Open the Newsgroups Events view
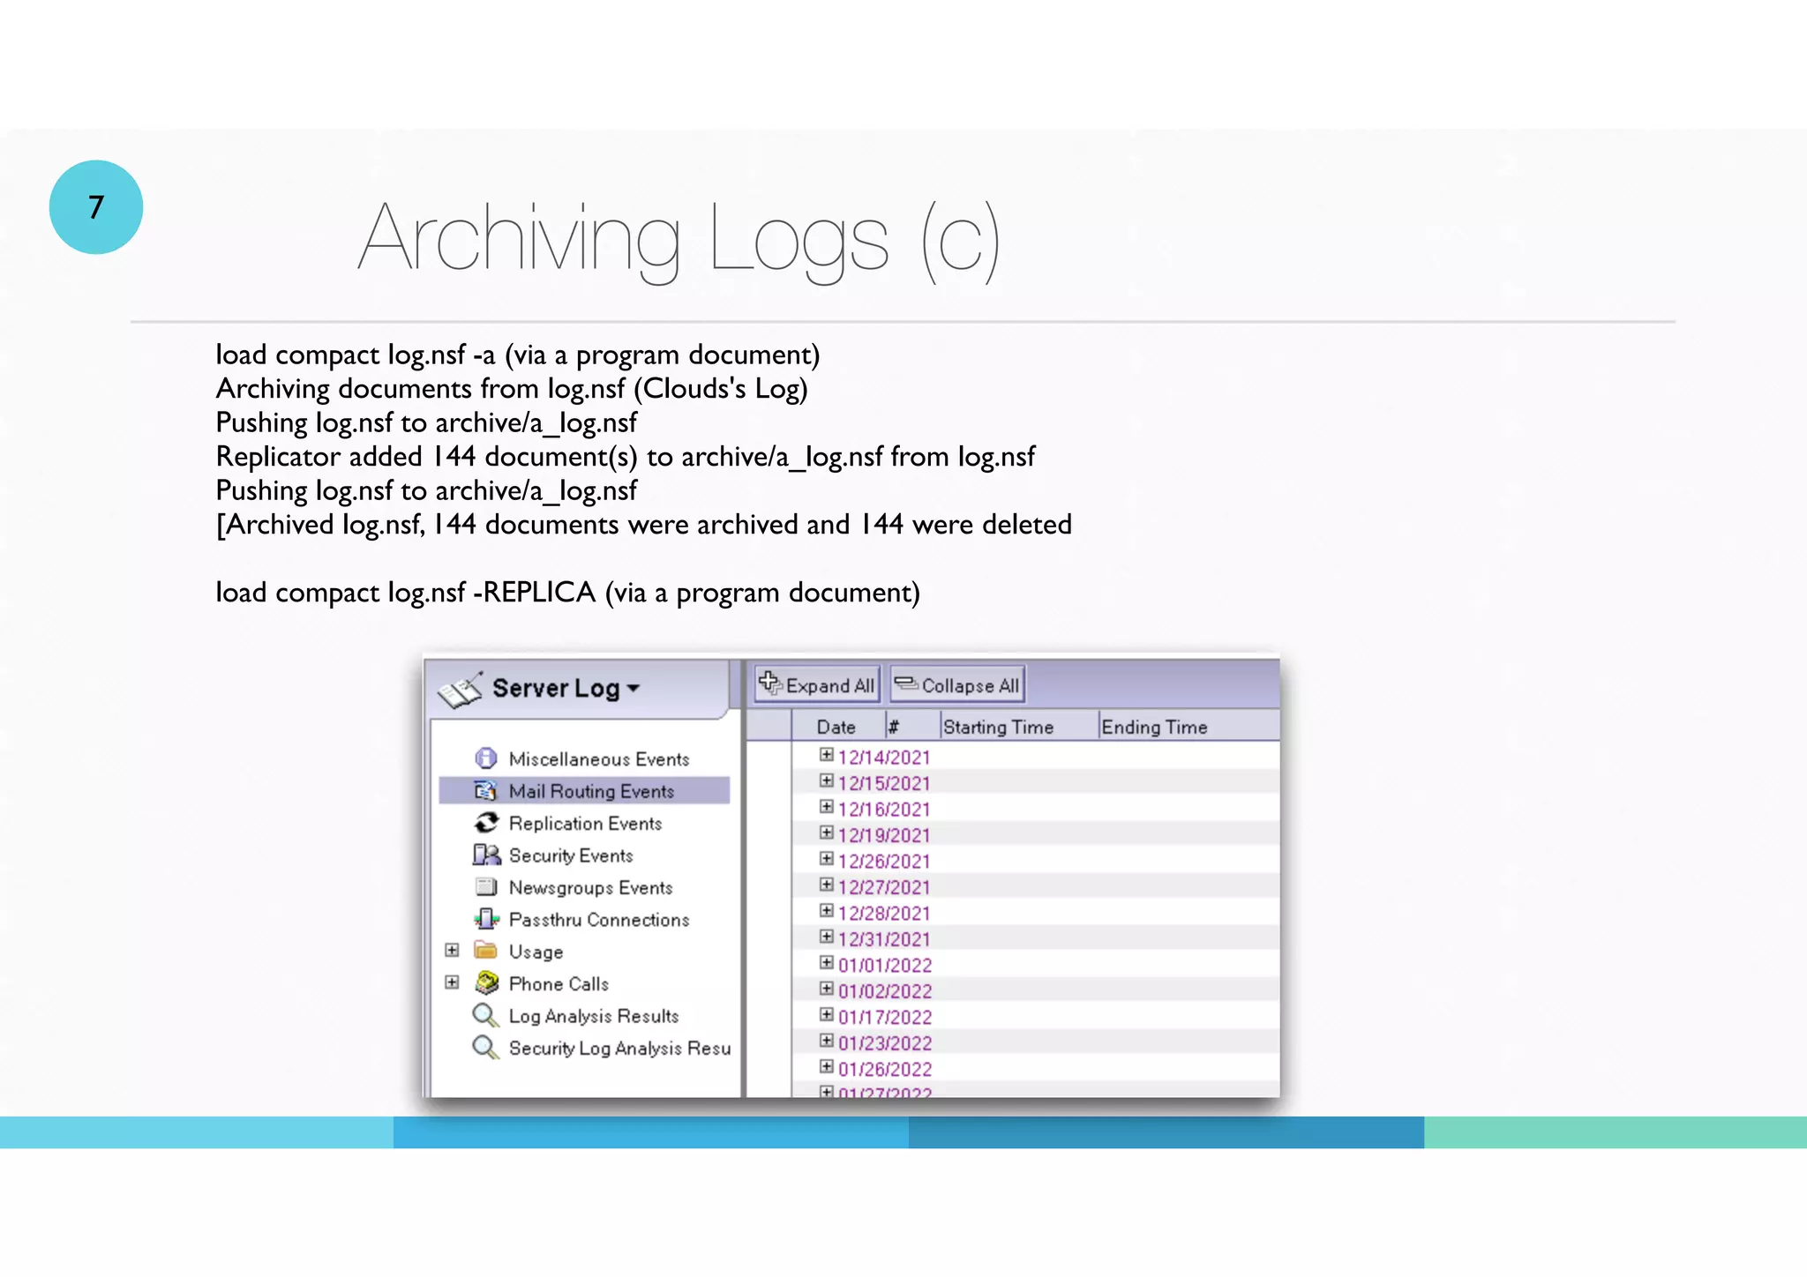The image size is (1807, 1277). click(x=590, y=888)
